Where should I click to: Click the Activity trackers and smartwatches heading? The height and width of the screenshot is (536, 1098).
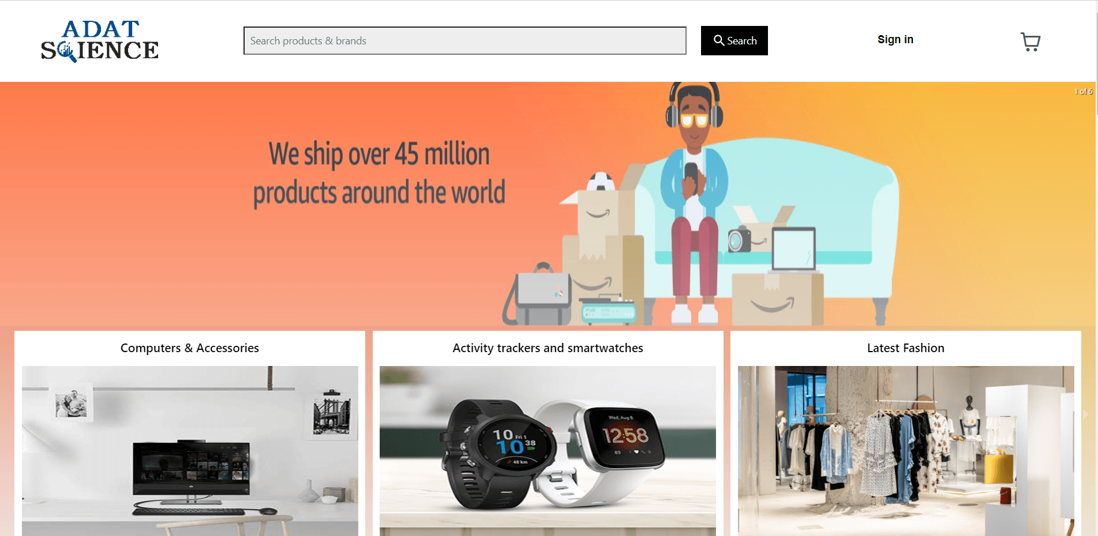548,348
